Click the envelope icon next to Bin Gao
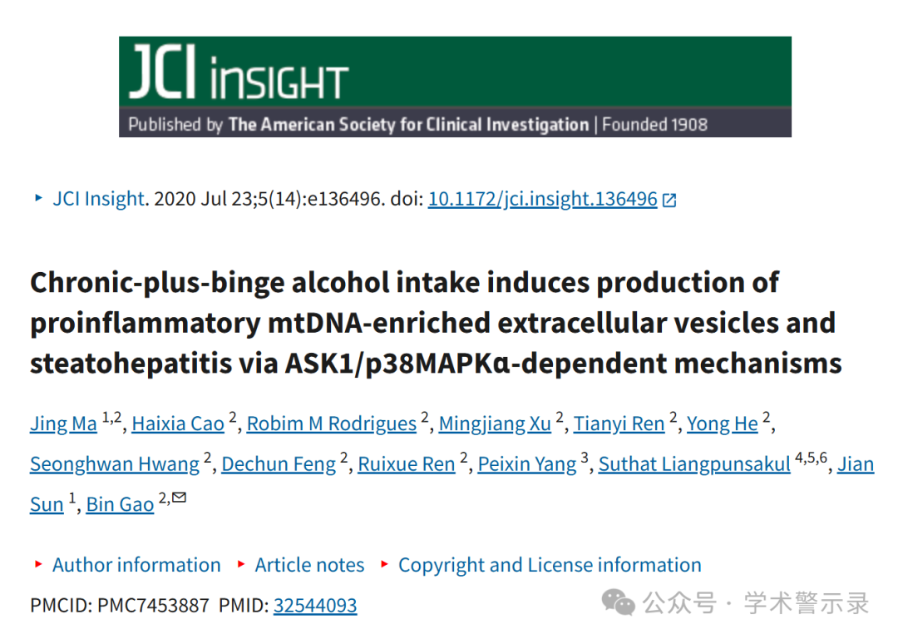 [180, 497]
